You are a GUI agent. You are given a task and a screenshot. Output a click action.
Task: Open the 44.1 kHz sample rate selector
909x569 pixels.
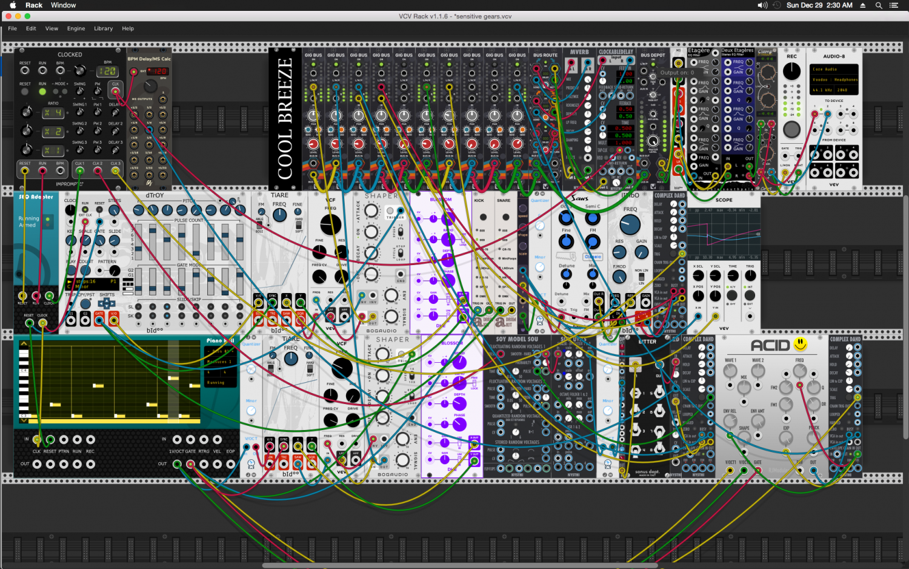pyautogui.click(x=822, y=90)
